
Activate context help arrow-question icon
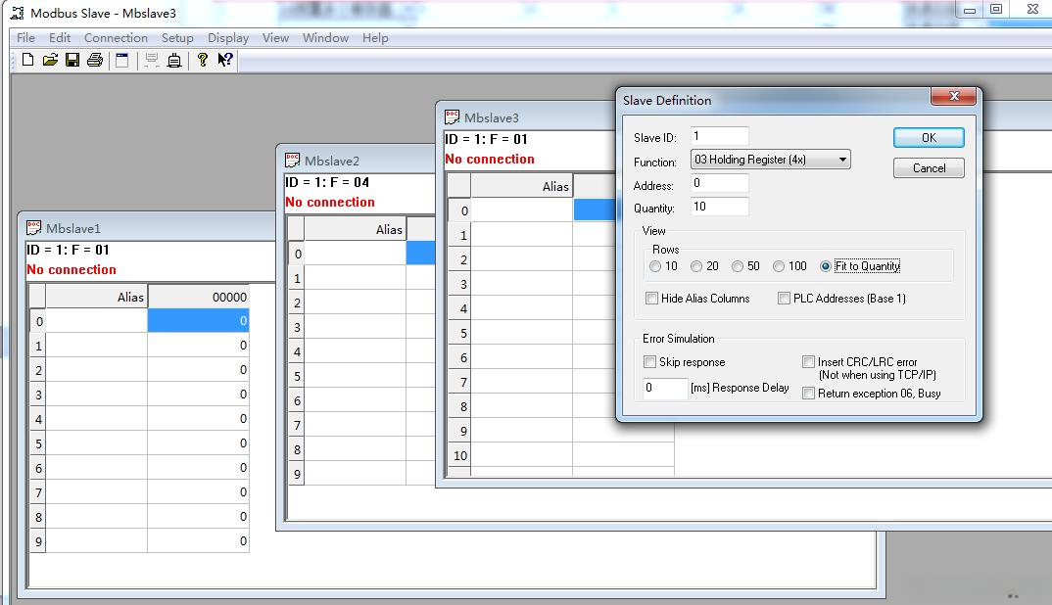[x=225, y=60]
